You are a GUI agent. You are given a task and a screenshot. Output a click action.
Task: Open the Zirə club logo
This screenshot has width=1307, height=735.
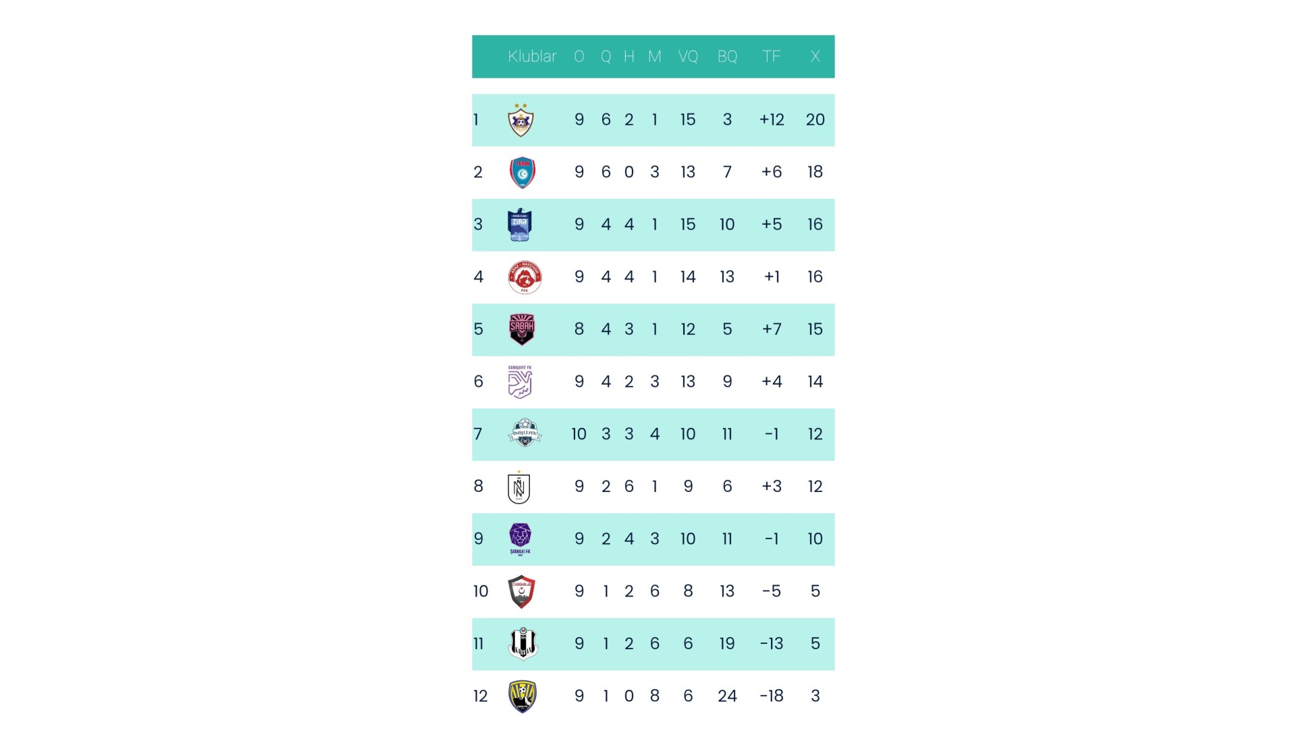[x=520, y=225]
